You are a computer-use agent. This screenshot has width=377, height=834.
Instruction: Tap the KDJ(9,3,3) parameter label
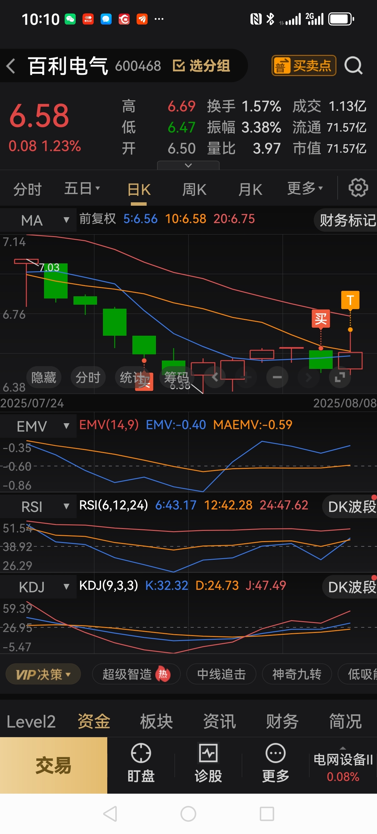[x=109, y=585]
